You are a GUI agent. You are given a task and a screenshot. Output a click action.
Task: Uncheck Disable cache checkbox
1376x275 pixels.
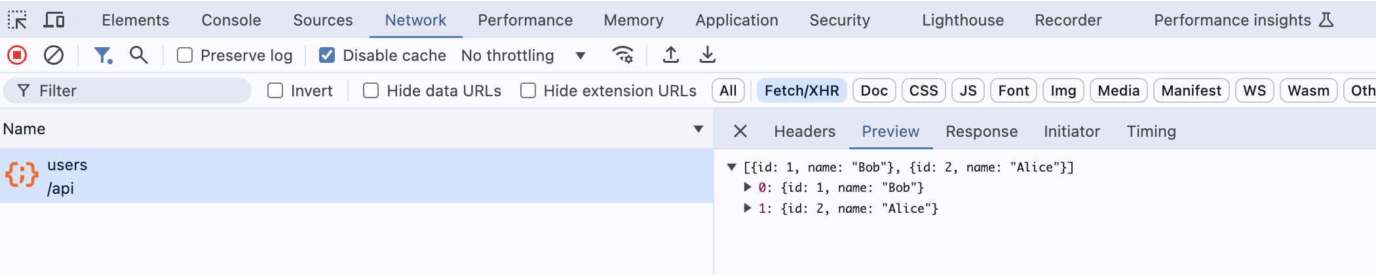click(327, 56)
